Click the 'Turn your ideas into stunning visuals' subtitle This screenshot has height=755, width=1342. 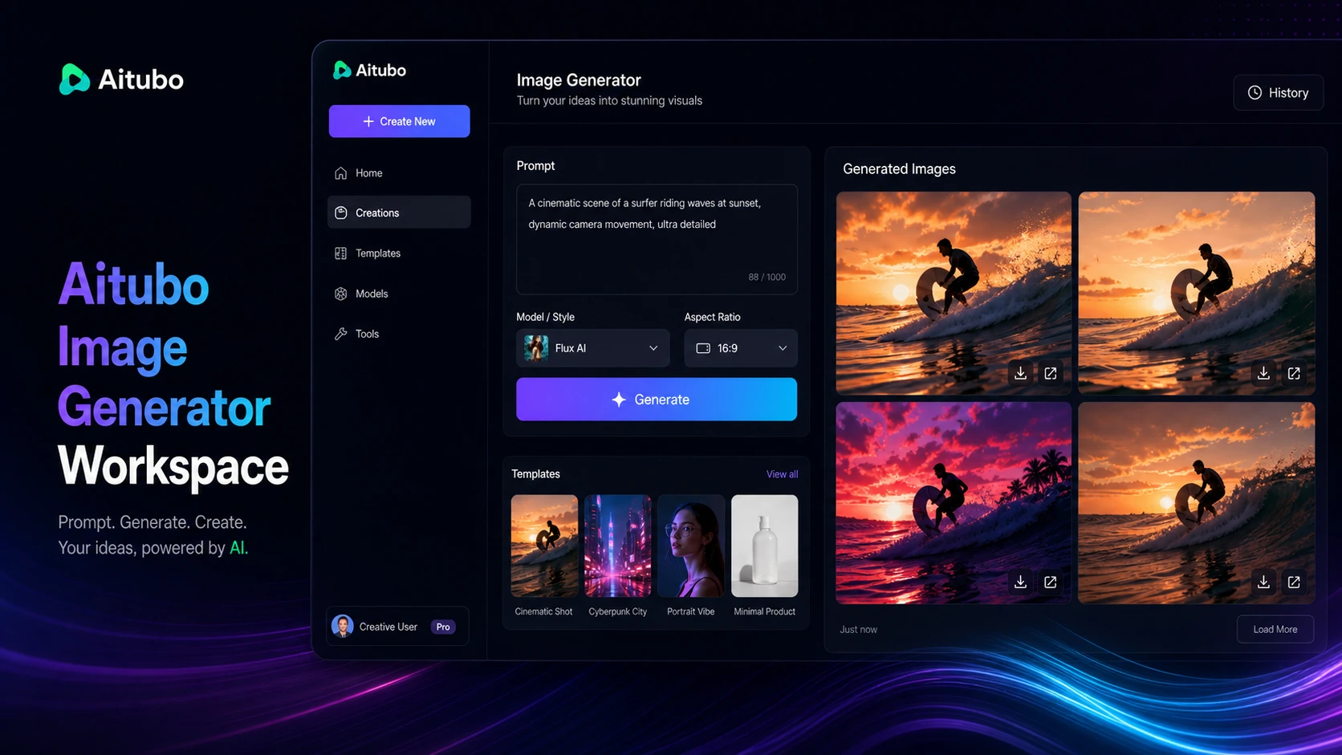[609, 101]
